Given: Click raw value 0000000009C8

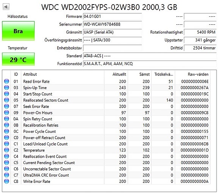Looking at the screenshot, I should pyautogui.click(x=194, y=113).
